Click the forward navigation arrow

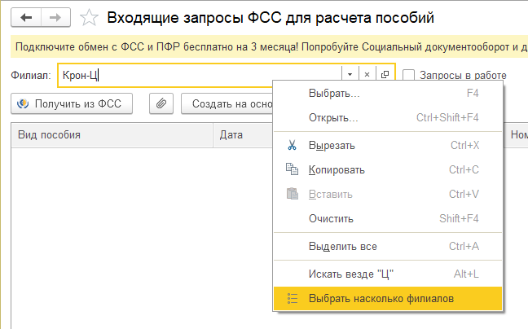55,15
